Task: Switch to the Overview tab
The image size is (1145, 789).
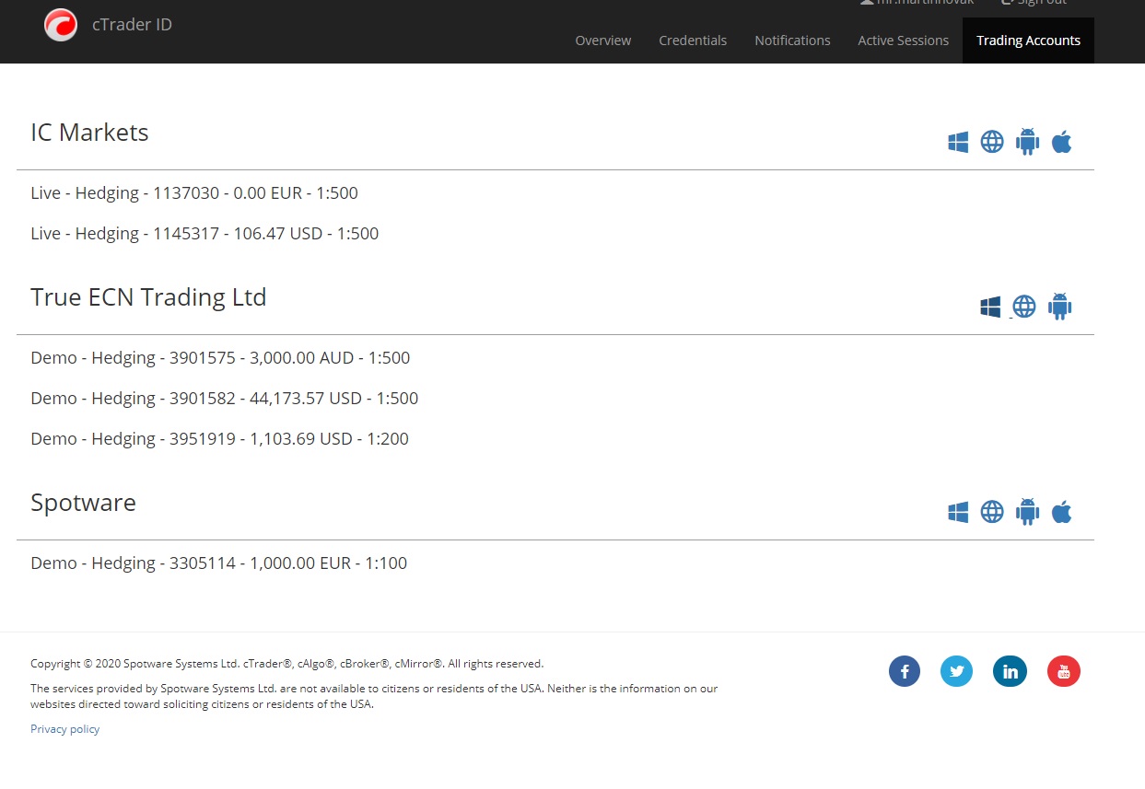Action: click(x=603, y=41)
